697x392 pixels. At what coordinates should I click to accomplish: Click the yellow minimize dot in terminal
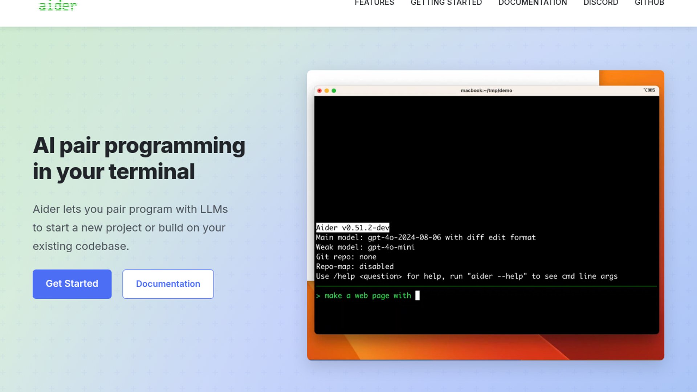327,91
